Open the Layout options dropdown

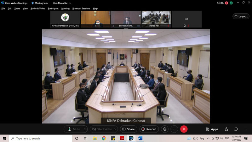tap(241, 16)
